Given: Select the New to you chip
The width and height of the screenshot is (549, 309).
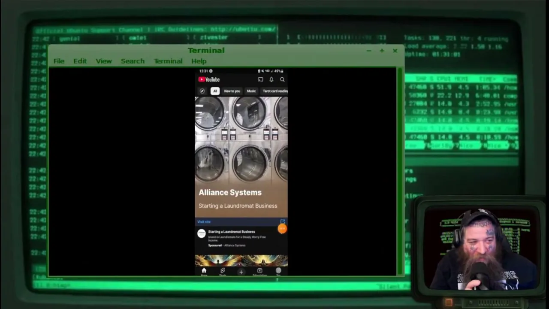Looking at the screenshot, I should (232, 91).
